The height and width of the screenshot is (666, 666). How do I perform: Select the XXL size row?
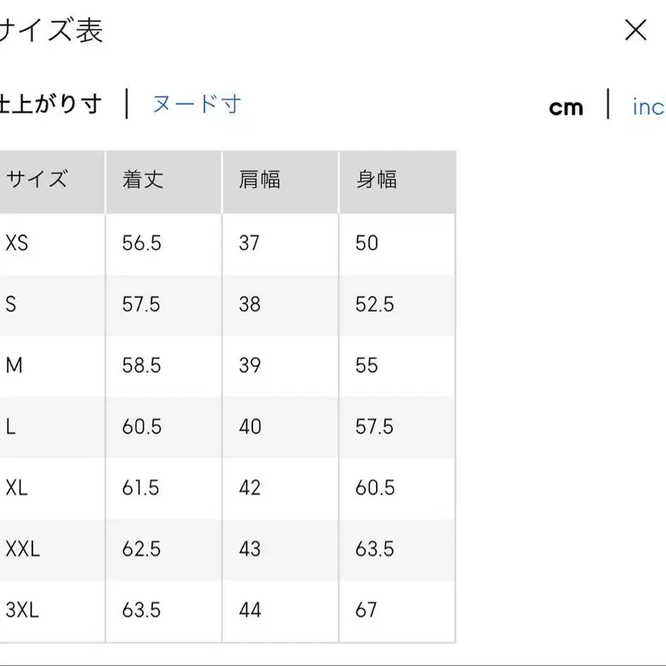(22, 549)
